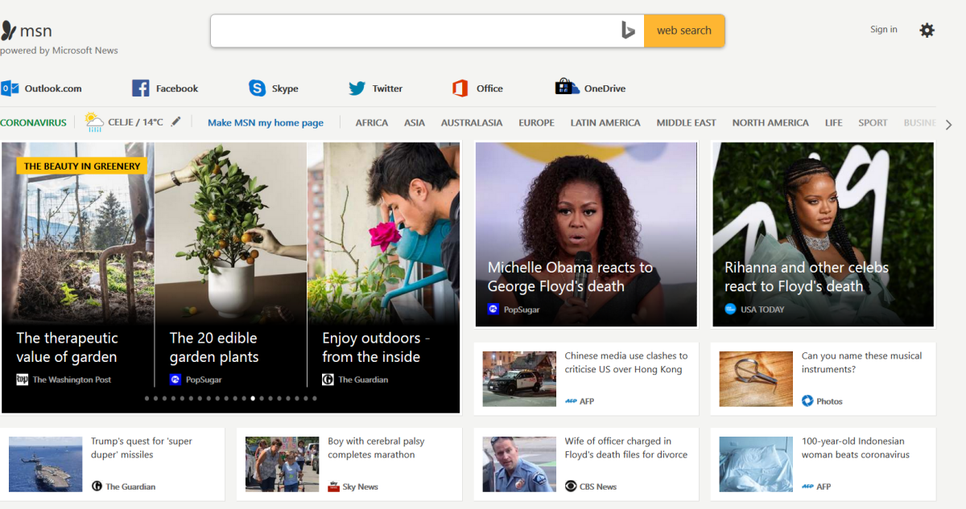
Task: Click the Bing logo in search box
Action: [628, 31]
